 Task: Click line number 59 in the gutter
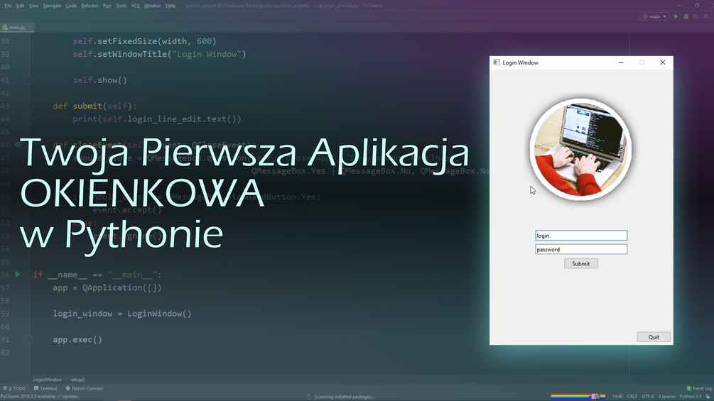click(5, 314)
